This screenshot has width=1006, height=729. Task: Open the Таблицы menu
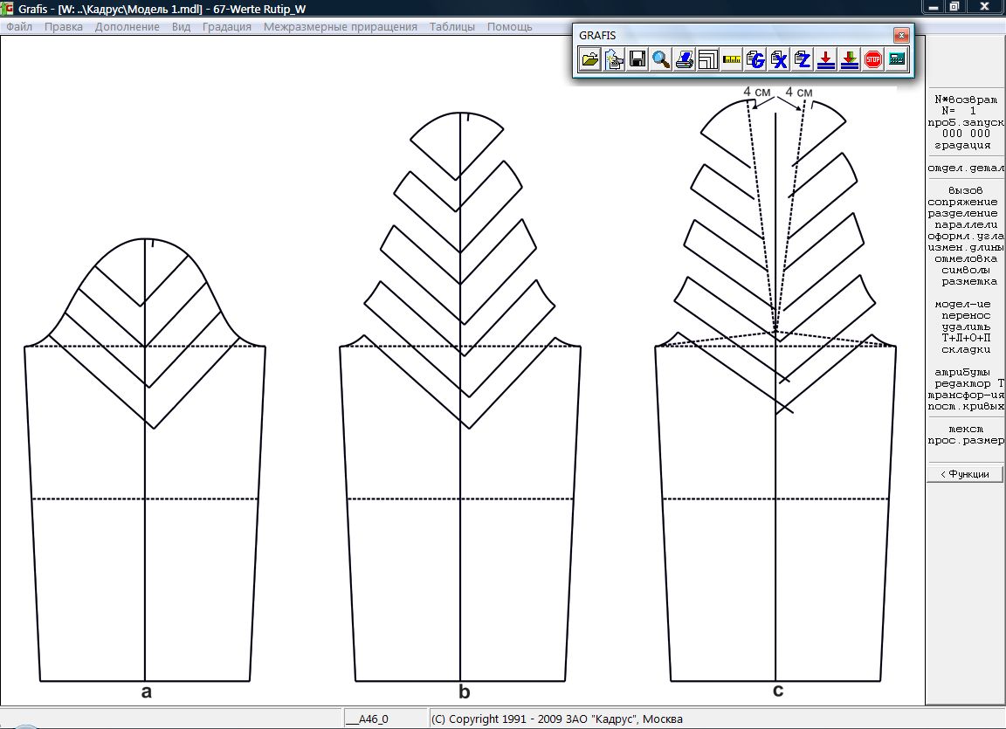452,27
